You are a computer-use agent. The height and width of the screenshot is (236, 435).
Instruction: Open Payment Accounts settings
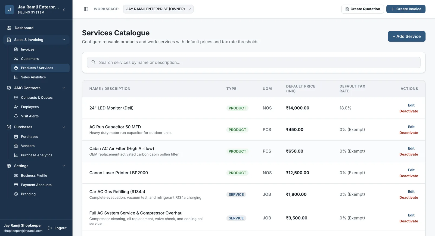pyautogui.click(x=40, y=185)
